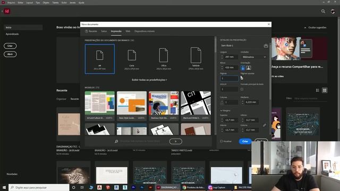
Task: Switch to the Salvo tab
Action: point(104,31)
